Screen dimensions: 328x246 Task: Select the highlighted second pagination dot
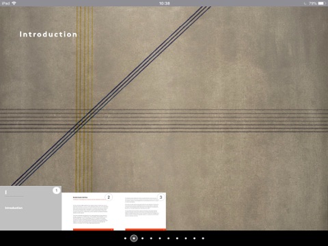tap(134, 238)
